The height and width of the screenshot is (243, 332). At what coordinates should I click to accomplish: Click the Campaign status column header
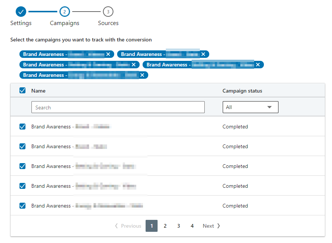(242, 91)
